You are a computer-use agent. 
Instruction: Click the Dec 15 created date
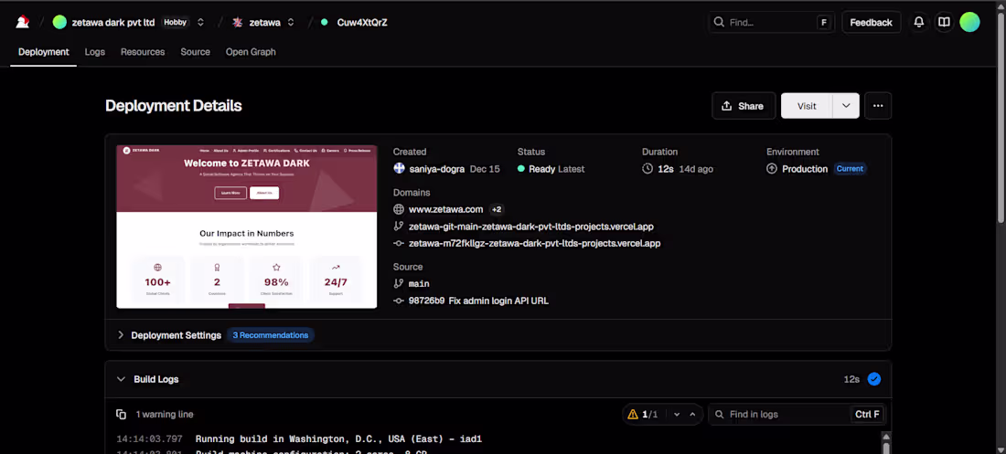click(485, 169)
